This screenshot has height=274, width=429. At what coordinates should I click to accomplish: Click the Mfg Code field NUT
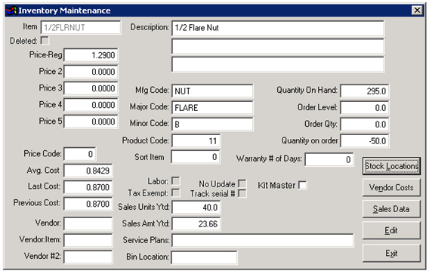click(212, 91)
